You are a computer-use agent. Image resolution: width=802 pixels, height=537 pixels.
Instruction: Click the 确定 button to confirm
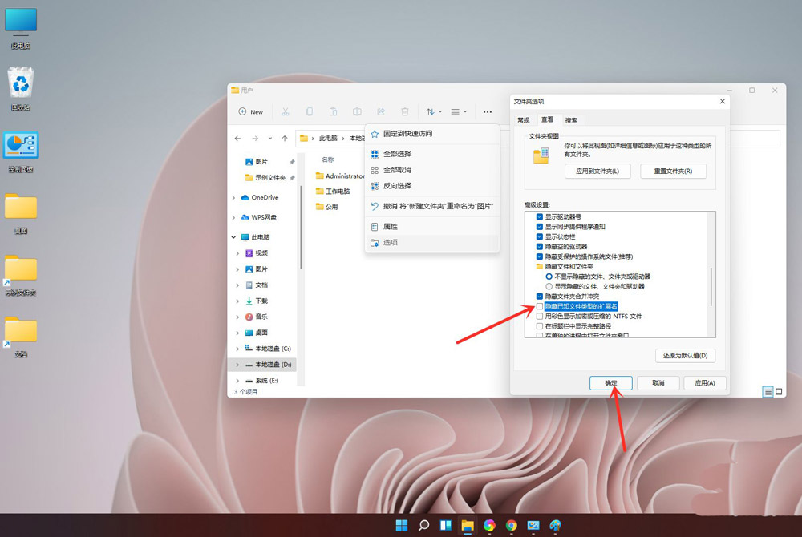point(610,382)
